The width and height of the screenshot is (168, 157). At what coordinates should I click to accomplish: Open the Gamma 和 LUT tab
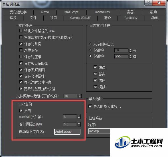pyautogui.click(x=80, y=18)
